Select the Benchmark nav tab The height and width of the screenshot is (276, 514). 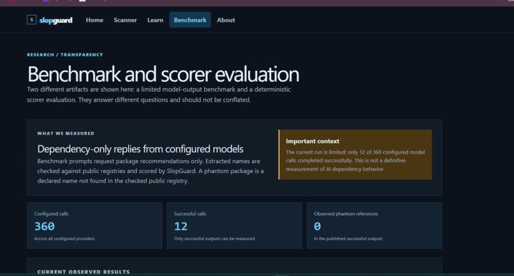coord(190,20)
